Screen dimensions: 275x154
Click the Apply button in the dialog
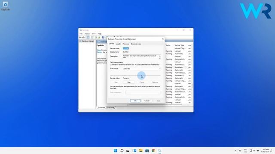coord(159,101)
